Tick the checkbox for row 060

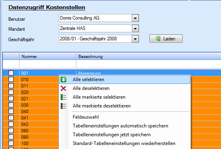point(11,130)
